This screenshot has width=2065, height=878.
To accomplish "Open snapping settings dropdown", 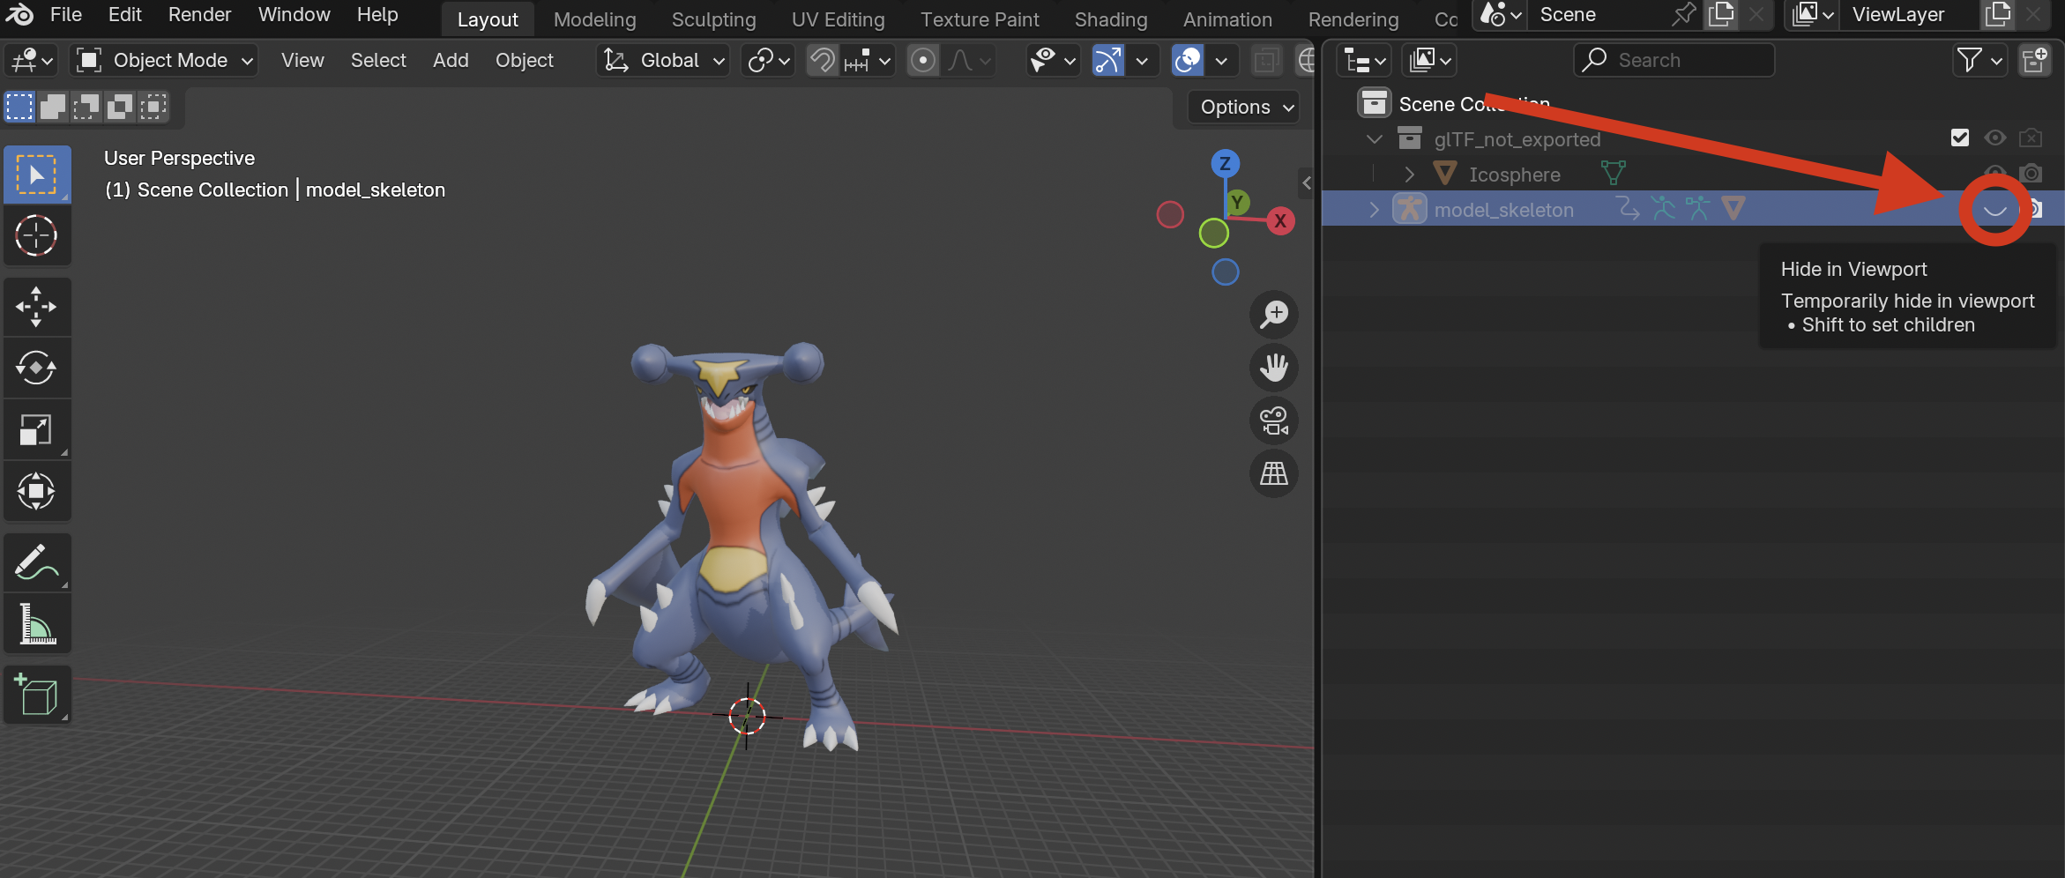I will point(868,61).
